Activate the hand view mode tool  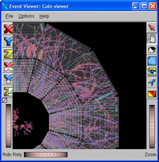(x=152, y=39)
